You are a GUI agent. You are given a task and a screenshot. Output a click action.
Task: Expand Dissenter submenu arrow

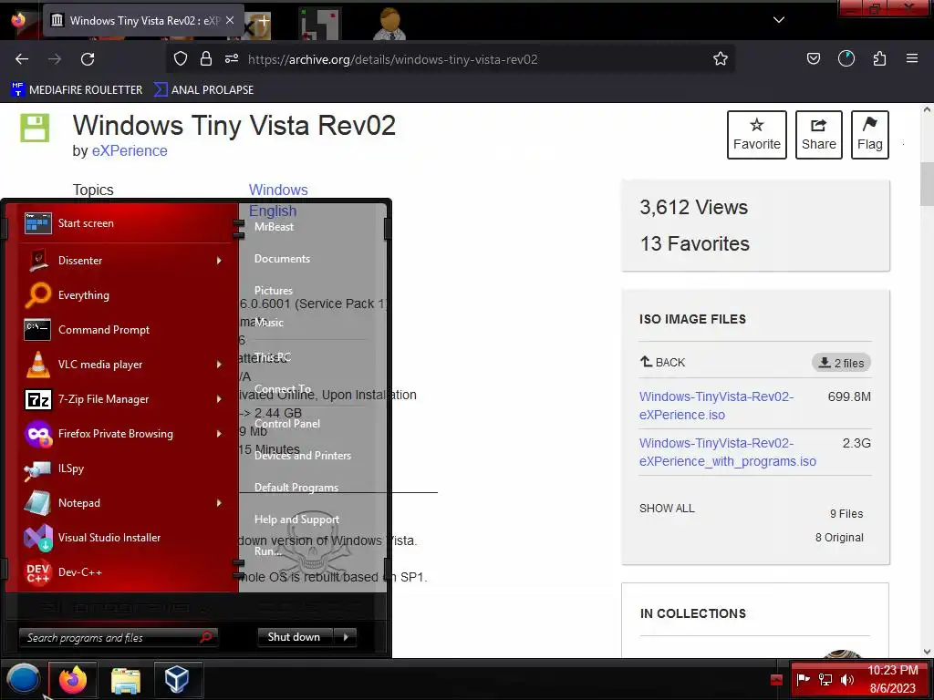click(x=219, y=260)
